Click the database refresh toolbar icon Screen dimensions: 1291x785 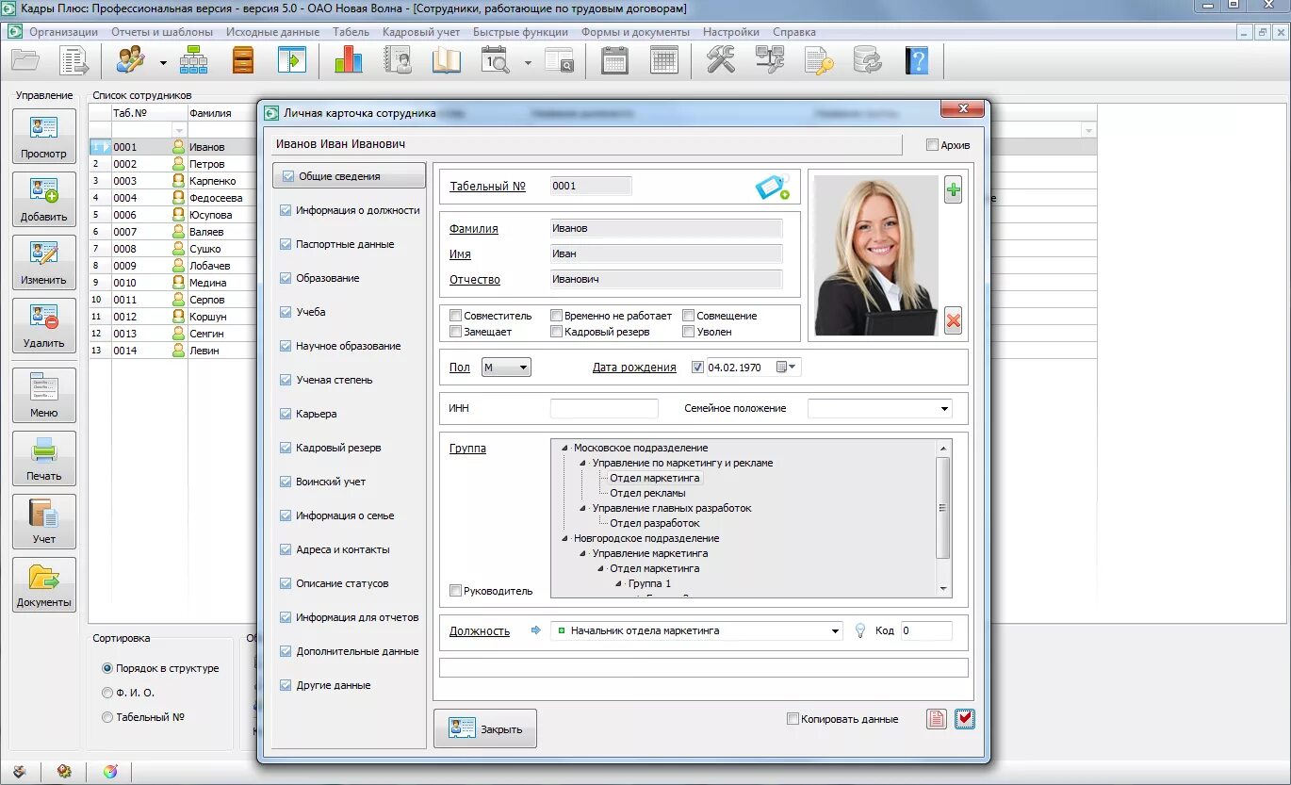(x=867, y=61)
